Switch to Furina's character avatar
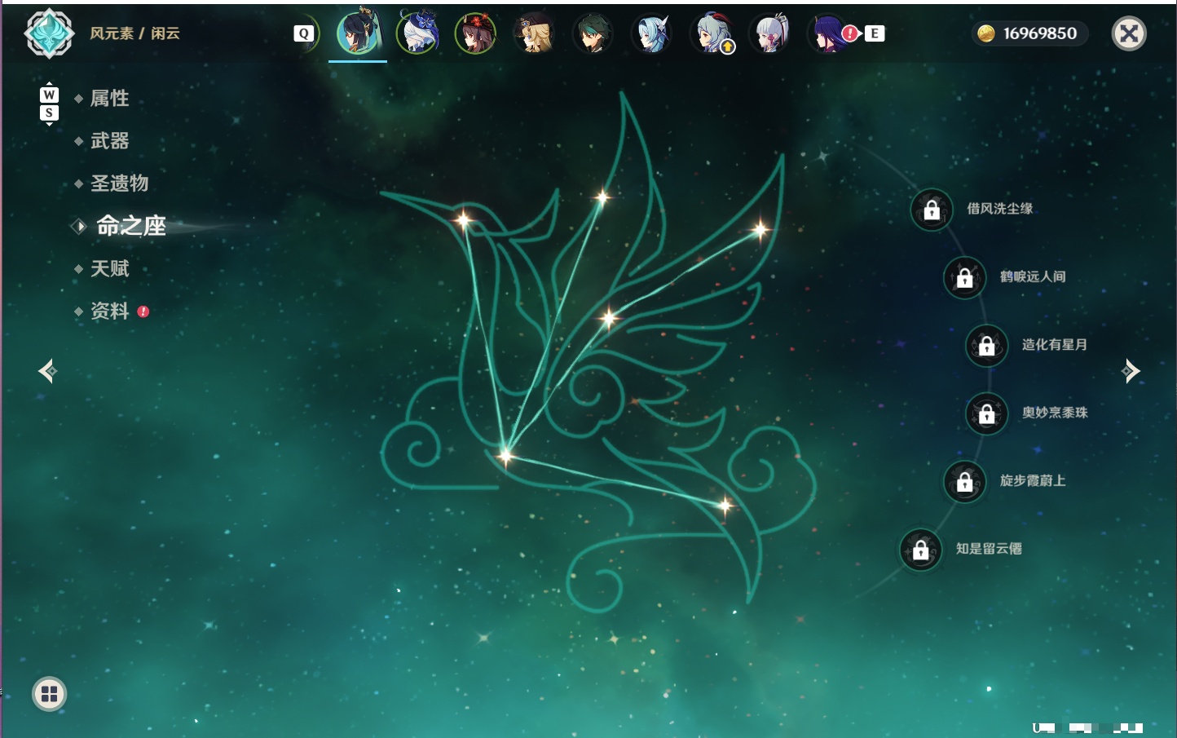This screenshot has width=1177, height=738. tap(417, 33)
